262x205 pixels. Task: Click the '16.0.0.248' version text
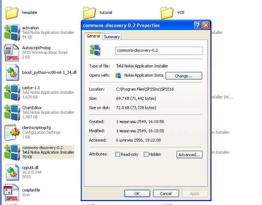pyautogui.click(x=32, y=172)
